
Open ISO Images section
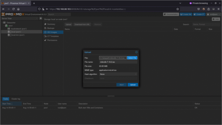coord(53,32)
